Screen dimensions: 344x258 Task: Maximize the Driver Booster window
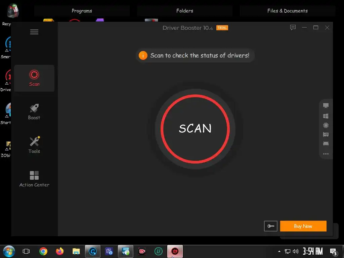pos(316,28)
